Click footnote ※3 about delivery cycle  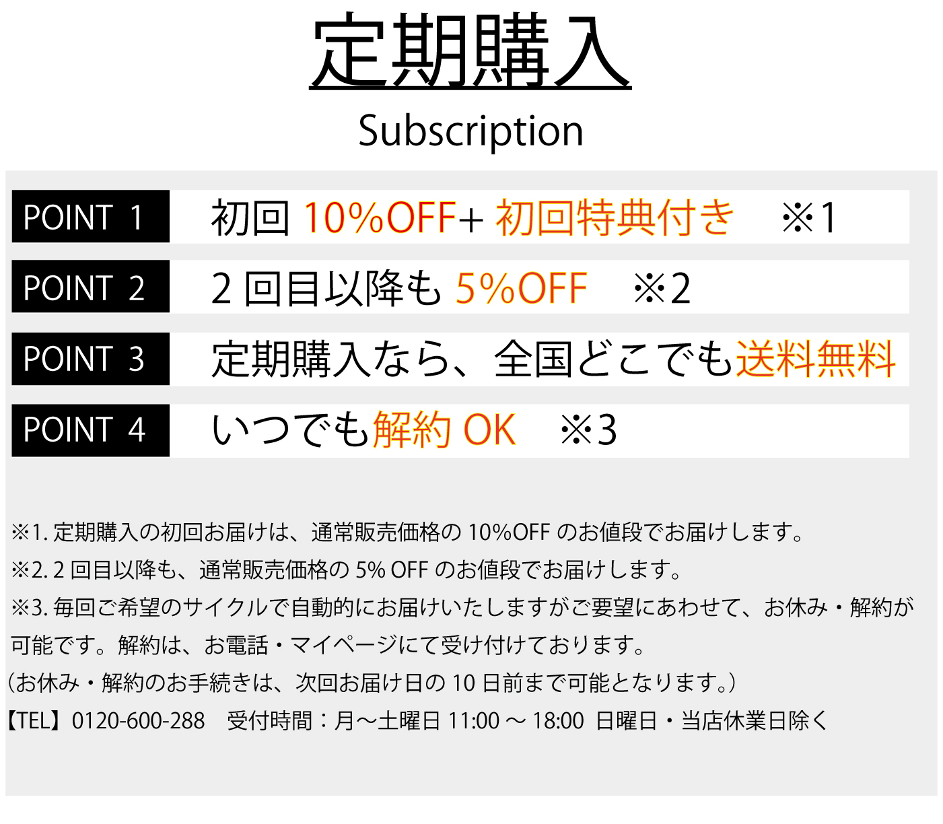click(x=462, y=627)
